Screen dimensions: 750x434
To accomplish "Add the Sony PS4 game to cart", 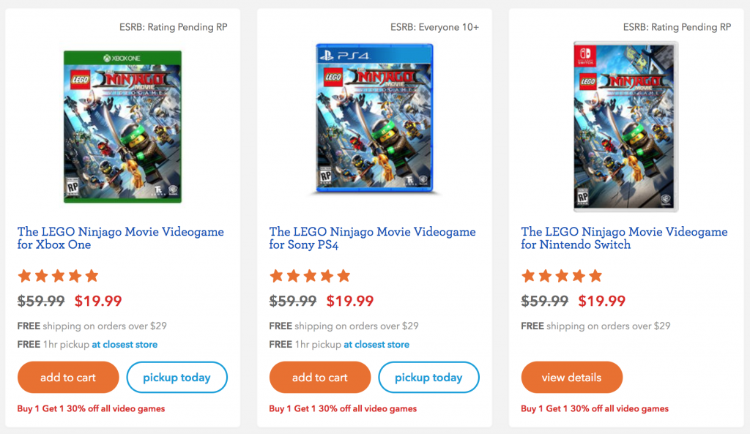I will click(319, 378).
